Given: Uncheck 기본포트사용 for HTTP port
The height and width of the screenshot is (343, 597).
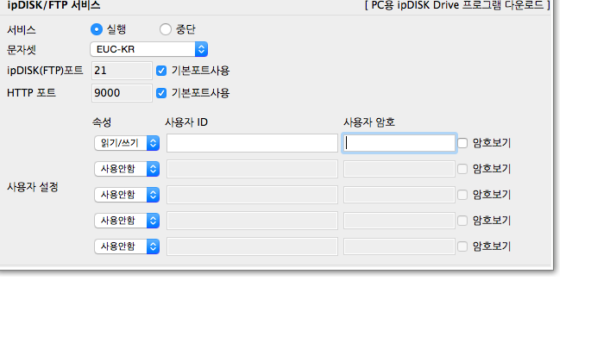Looking at the screenshot, I should pos(161,93).
